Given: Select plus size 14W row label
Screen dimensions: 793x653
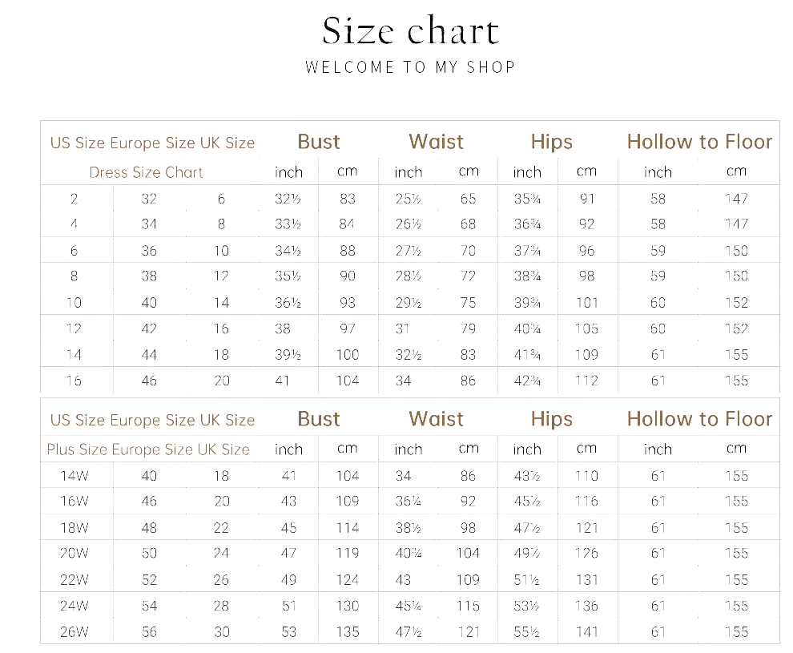Looking at the screenshot, I should coord(74,476).
